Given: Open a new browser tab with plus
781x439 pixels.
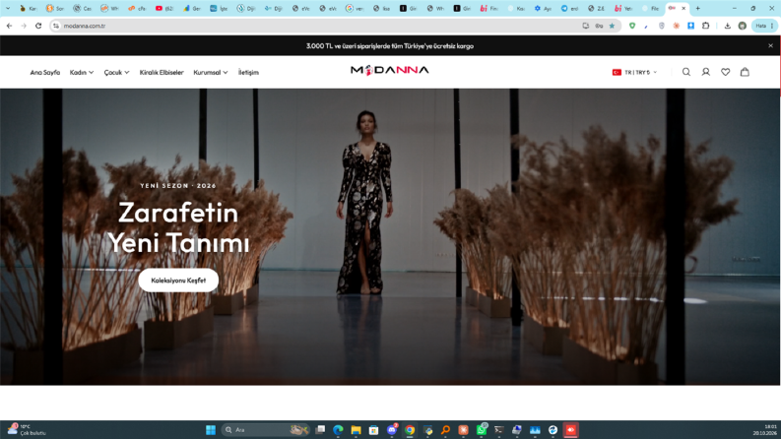Looking at the screenshot, I should pos(698,9).
